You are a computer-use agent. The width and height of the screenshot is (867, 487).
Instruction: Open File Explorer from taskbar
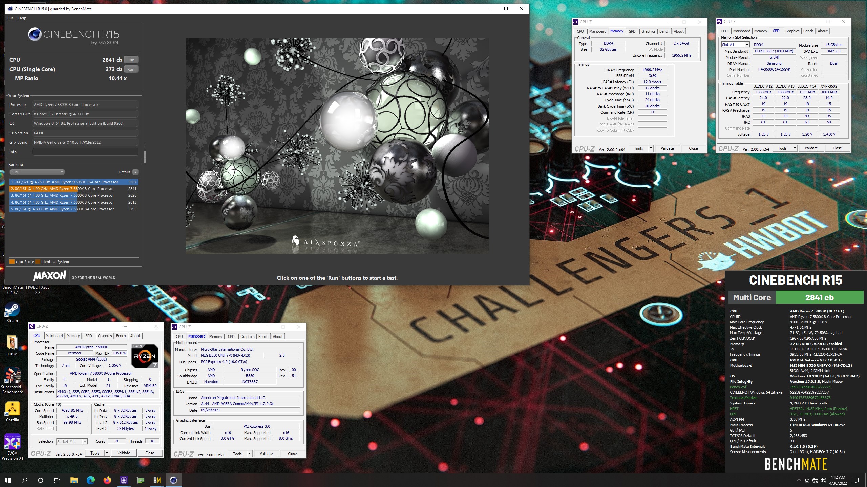(x=74, y=480)
